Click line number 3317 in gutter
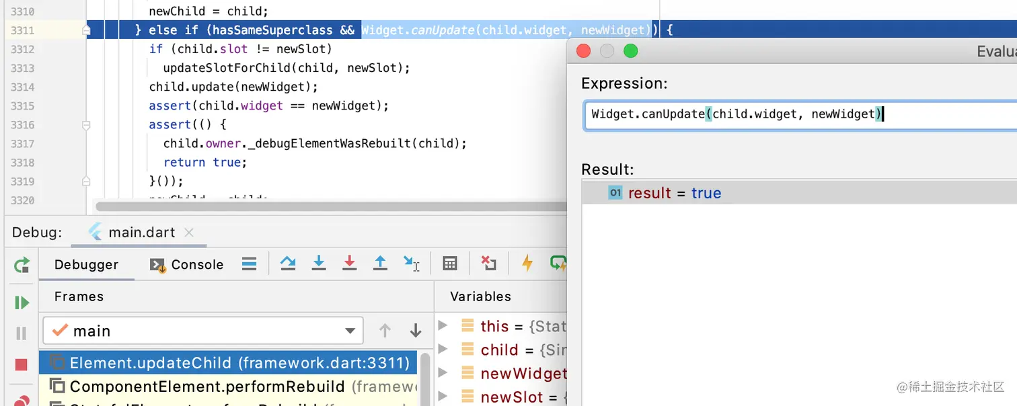 click(23, 143)
